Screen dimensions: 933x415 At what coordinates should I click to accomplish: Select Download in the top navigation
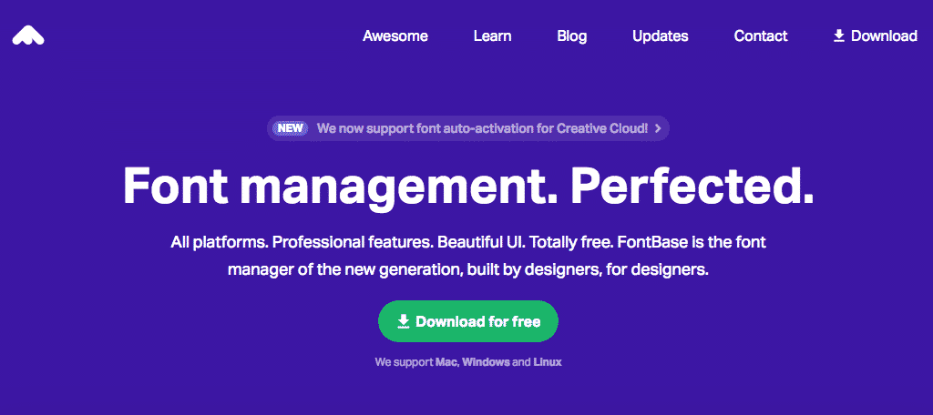tap(876, 36)
